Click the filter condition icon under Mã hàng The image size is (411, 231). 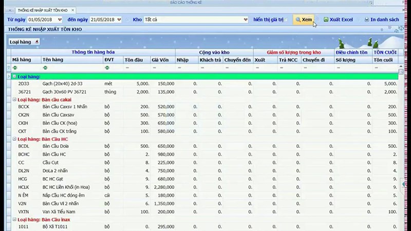15,68
